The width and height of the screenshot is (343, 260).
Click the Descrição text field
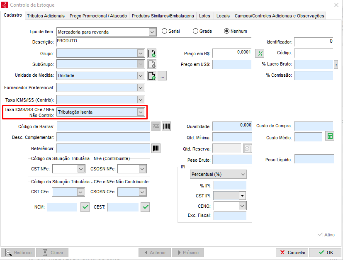pyautogui.click(x=153, y=41)
